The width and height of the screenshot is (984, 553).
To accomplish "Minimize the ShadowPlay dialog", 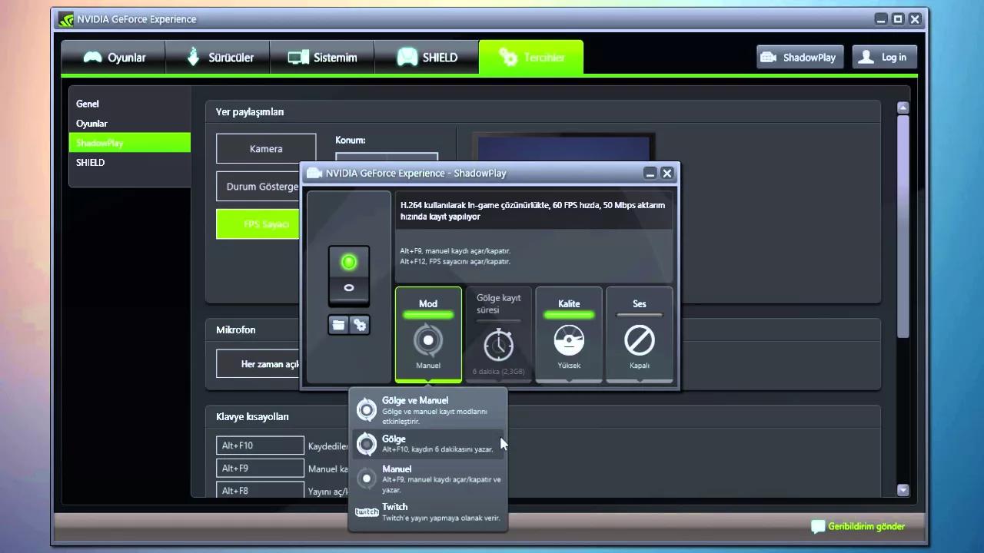I will coord(650,174).
